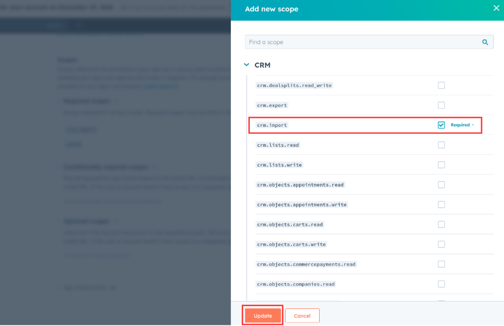The width and height of the screenshot is (504, 326).
Task: Enable crm.objects.appointments.write checkbox
Action: (441, 204)
